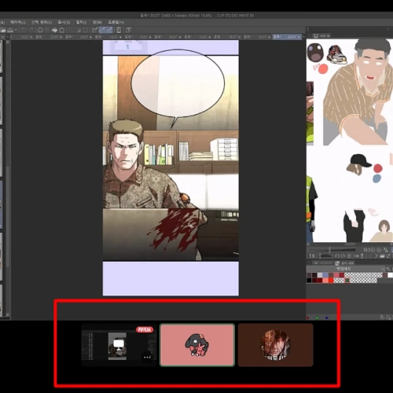Select the brown circular avatar participant tile
This screenshot has width=393, height=393.
click(276, 345)
